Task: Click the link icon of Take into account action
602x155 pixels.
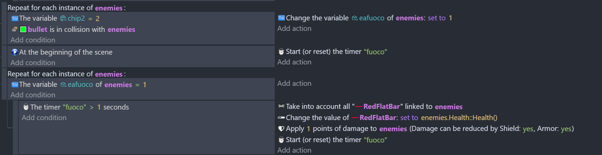Action: pyautogui.click(x=281, y=106)
